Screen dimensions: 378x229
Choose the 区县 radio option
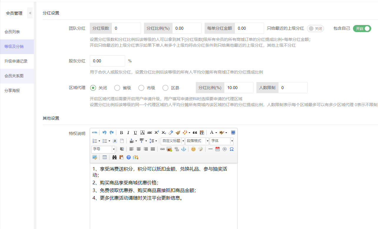[165, 88]
